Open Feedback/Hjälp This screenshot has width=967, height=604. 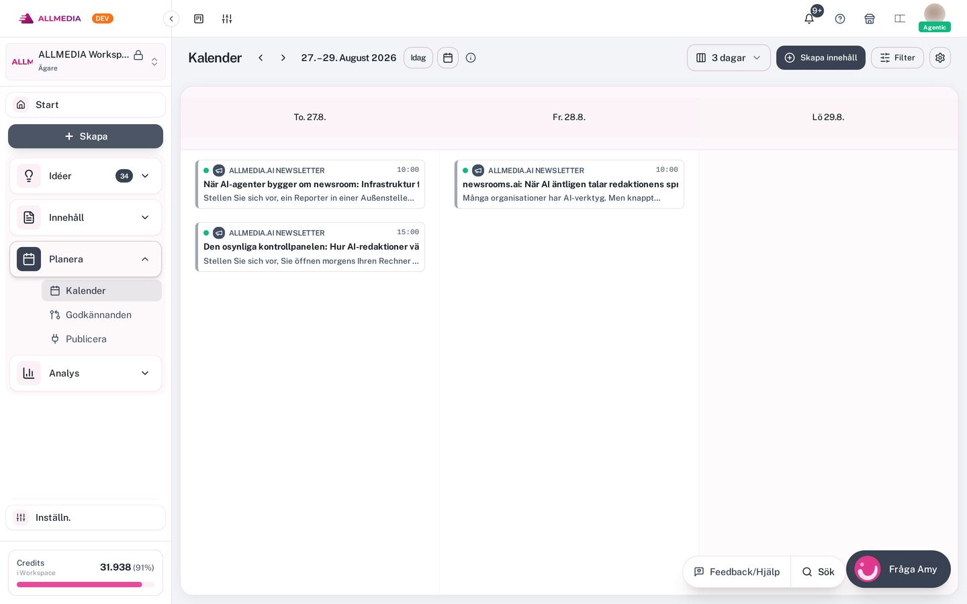click(737, 572)
